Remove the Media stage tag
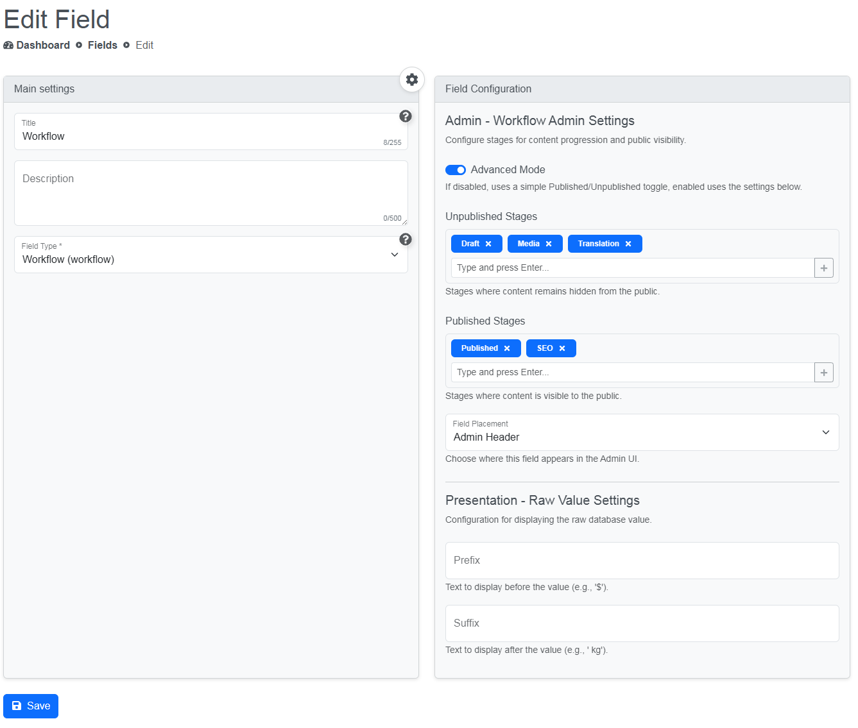The image size is (858, 728). coord(550,243)
